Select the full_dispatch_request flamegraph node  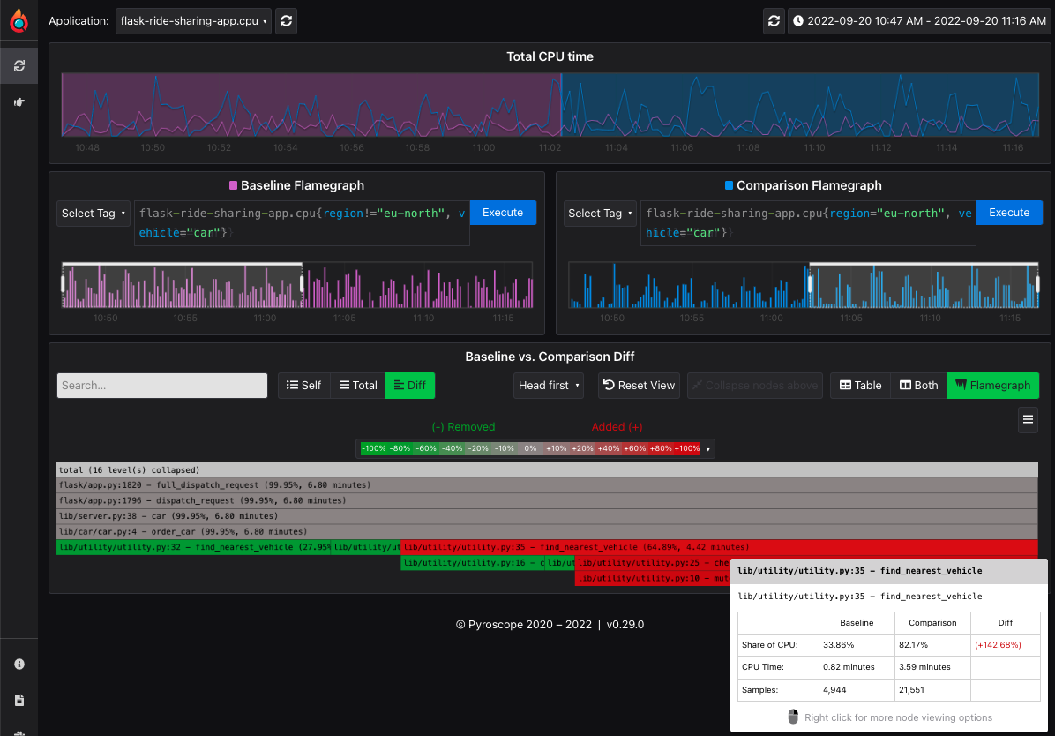click(x=547, y=484)
